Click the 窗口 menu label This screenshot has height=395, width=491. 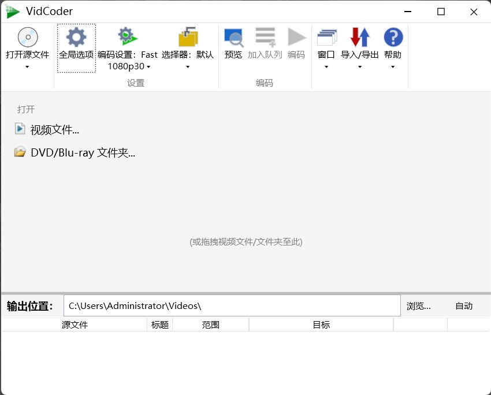[x=326, y=55]
